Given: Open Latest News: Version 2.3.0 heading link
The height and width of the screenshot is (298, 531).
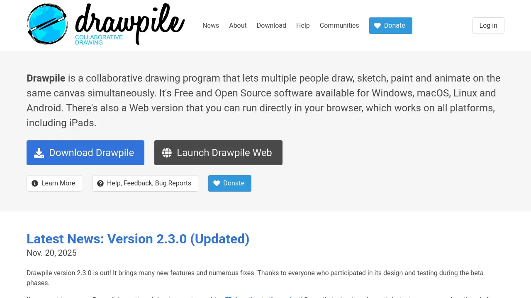Looking at the screenshot, I should click(x=138, y=239).
